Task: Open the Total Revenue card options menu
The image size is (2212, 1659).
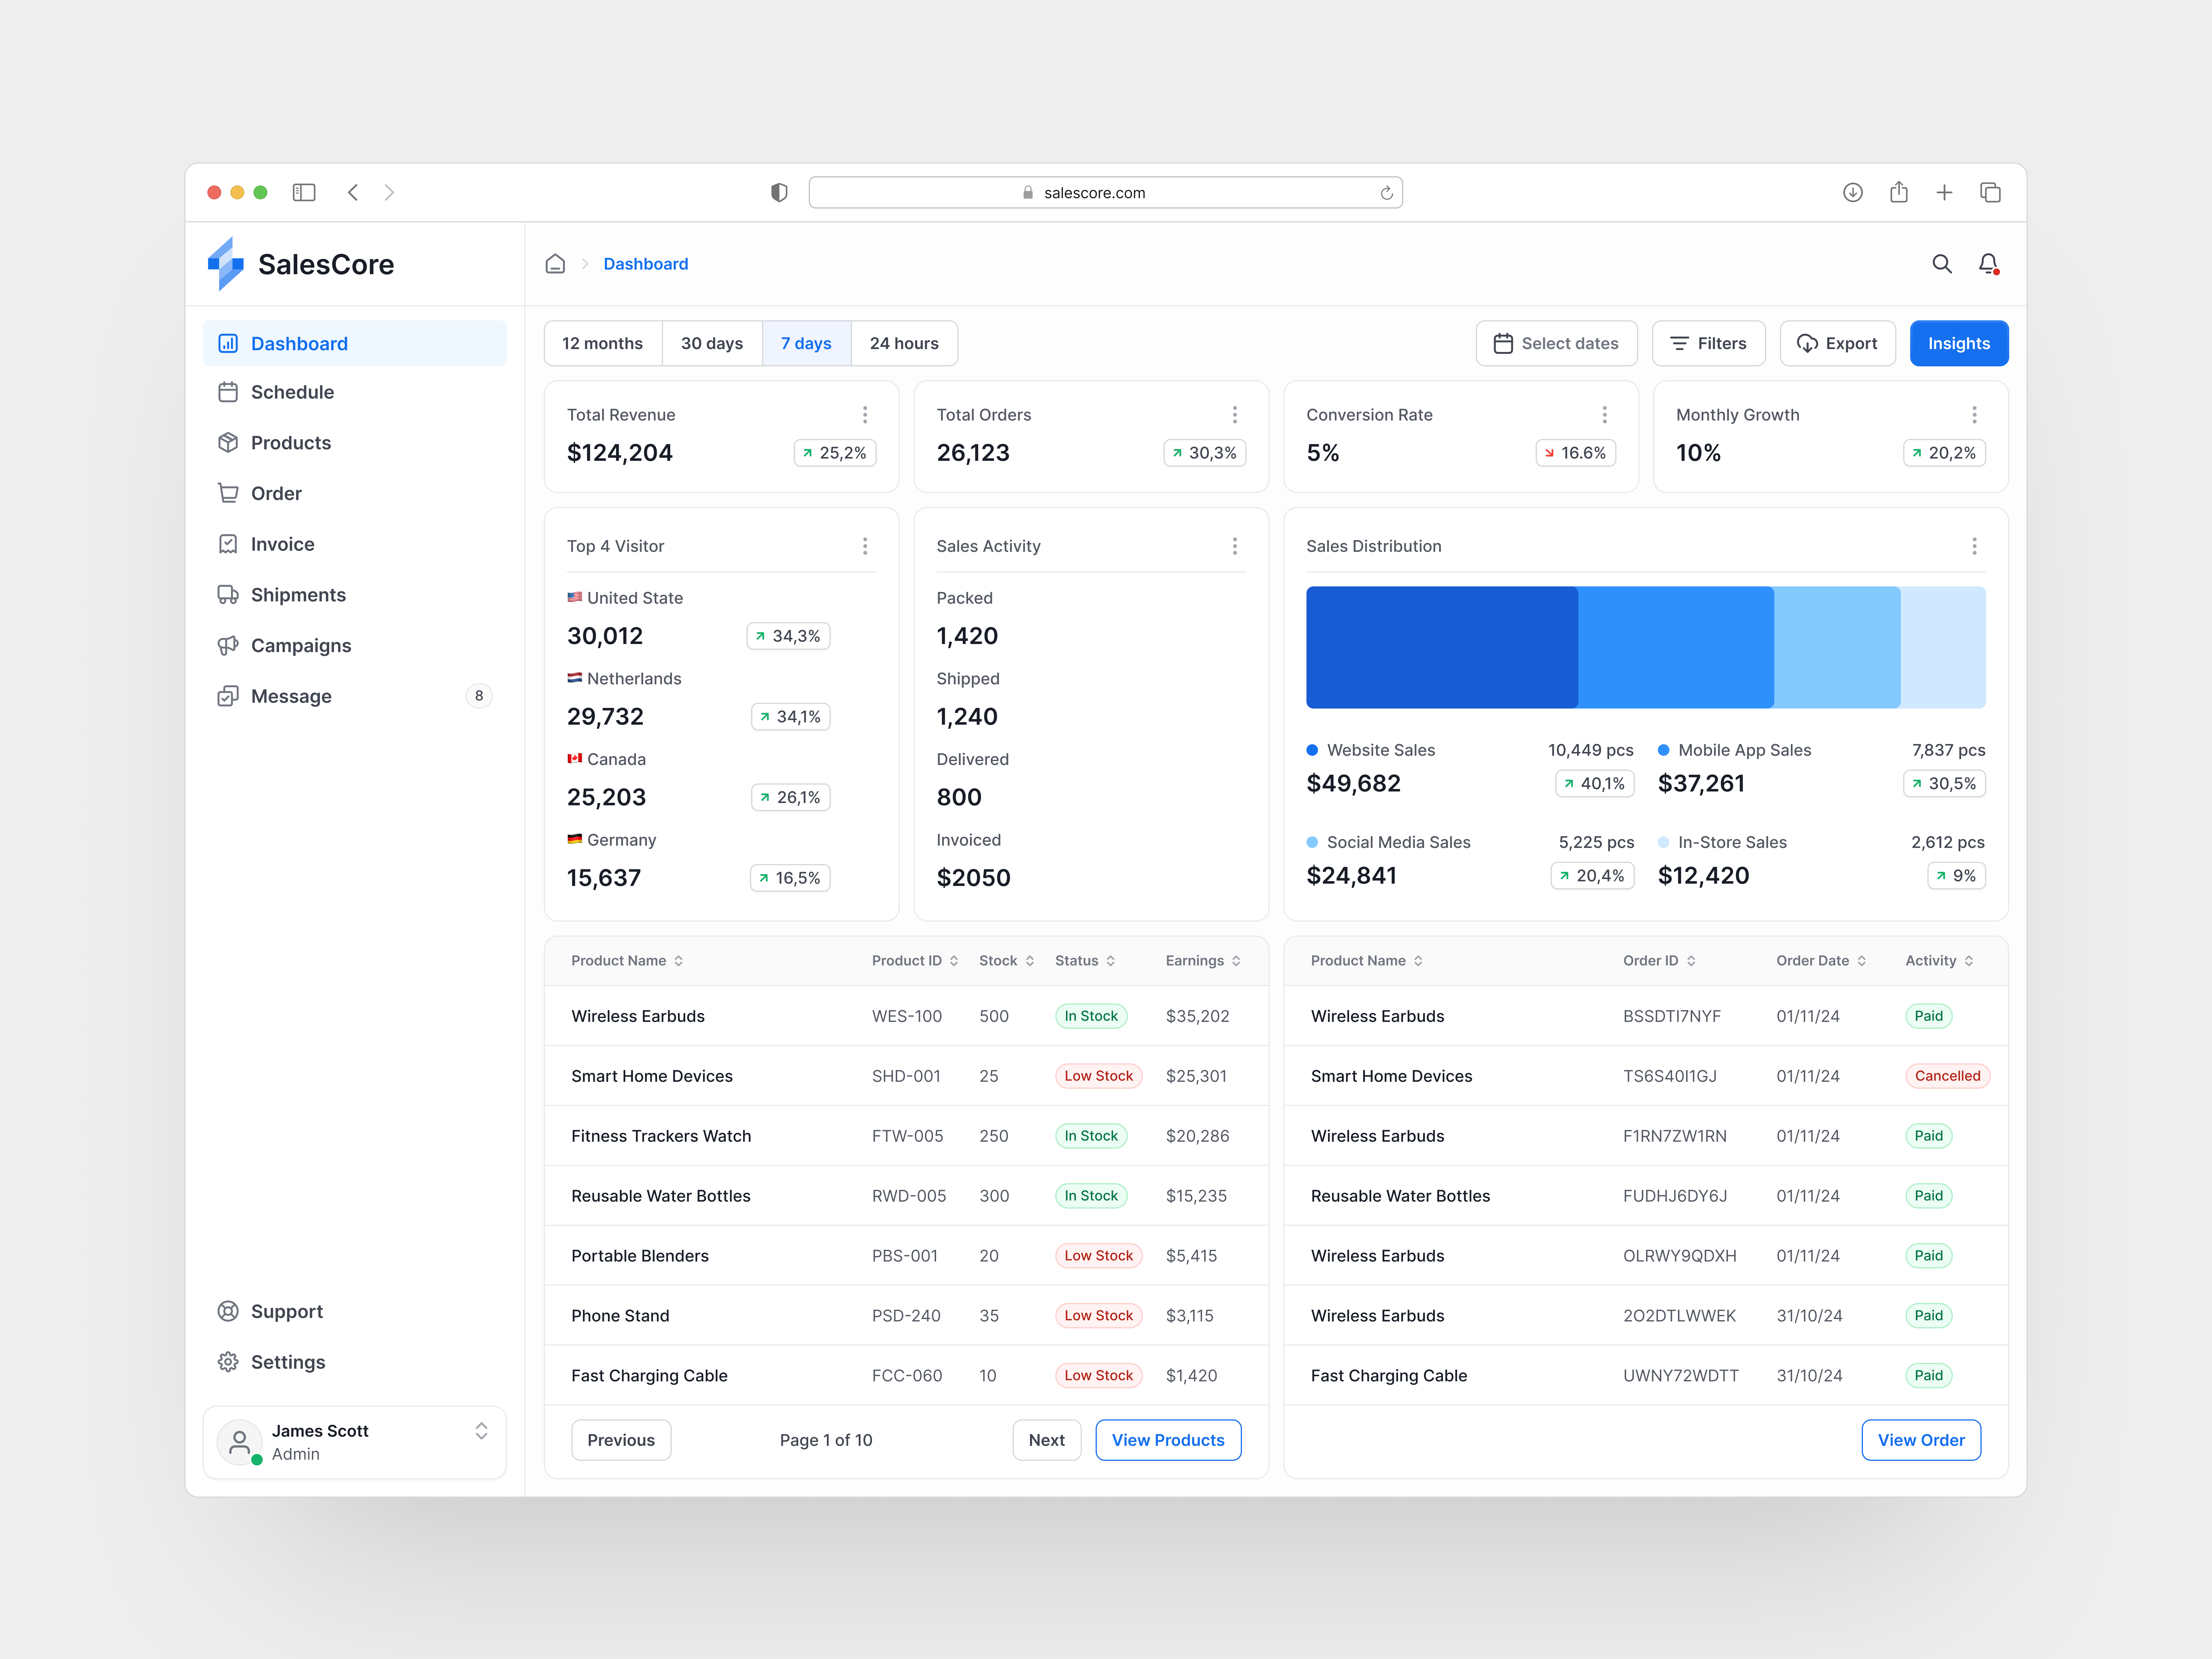Action: (x=865, y=414)
